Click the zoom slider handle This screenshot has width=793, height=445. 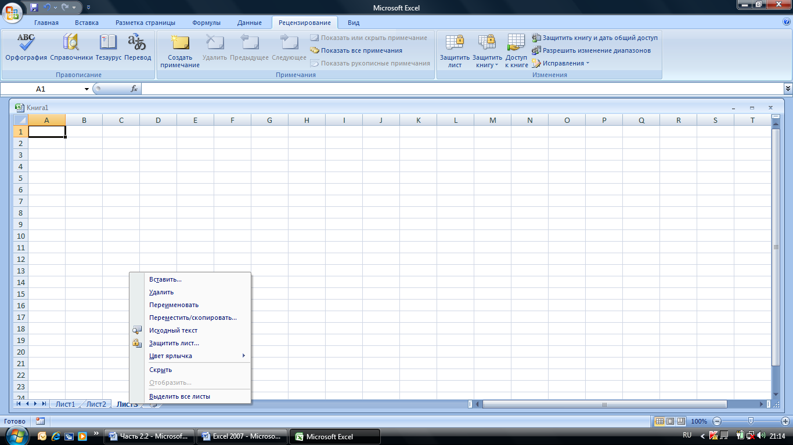751,421
